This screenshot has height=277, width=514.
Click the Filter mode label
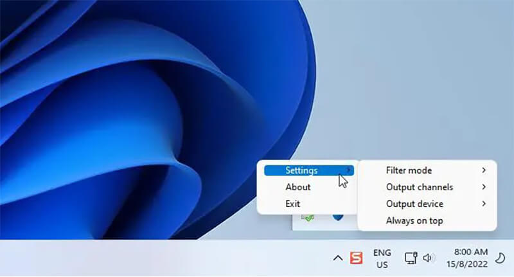tap(409, 170)
